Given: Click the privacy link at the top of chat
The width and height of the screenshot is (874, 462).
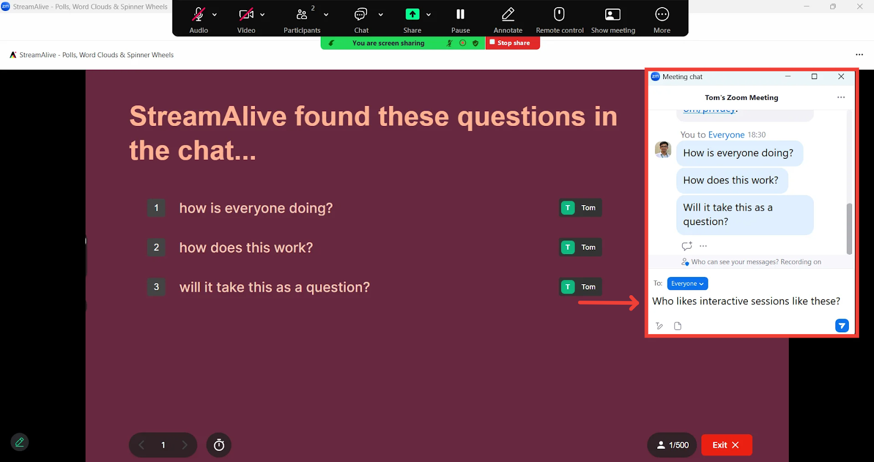Looking at the screenshot, I should click(x=710, y=110).
